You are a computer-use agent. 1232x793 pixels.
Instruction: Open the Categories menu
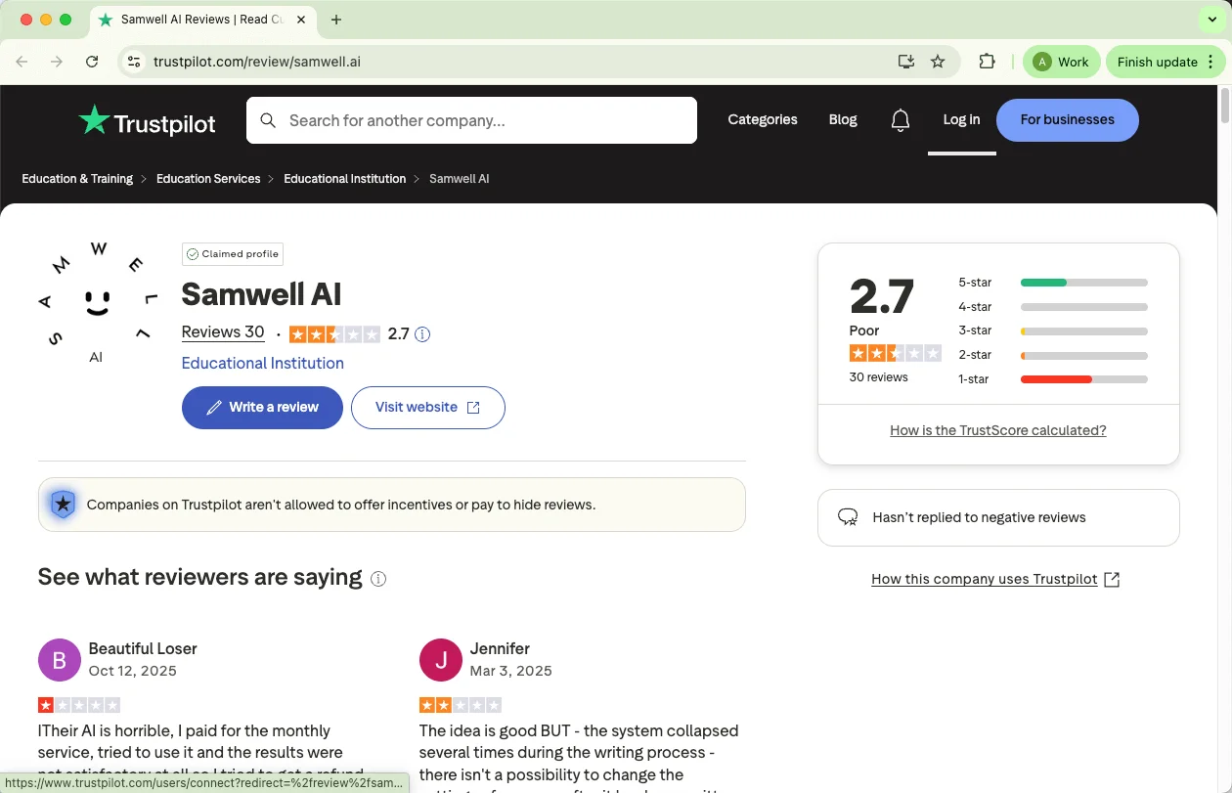click(x=762, y=119)
